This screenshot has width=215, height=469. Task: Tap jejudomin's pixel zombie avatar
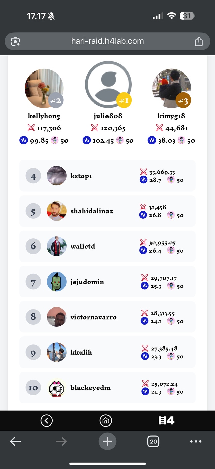coord(56,282)
